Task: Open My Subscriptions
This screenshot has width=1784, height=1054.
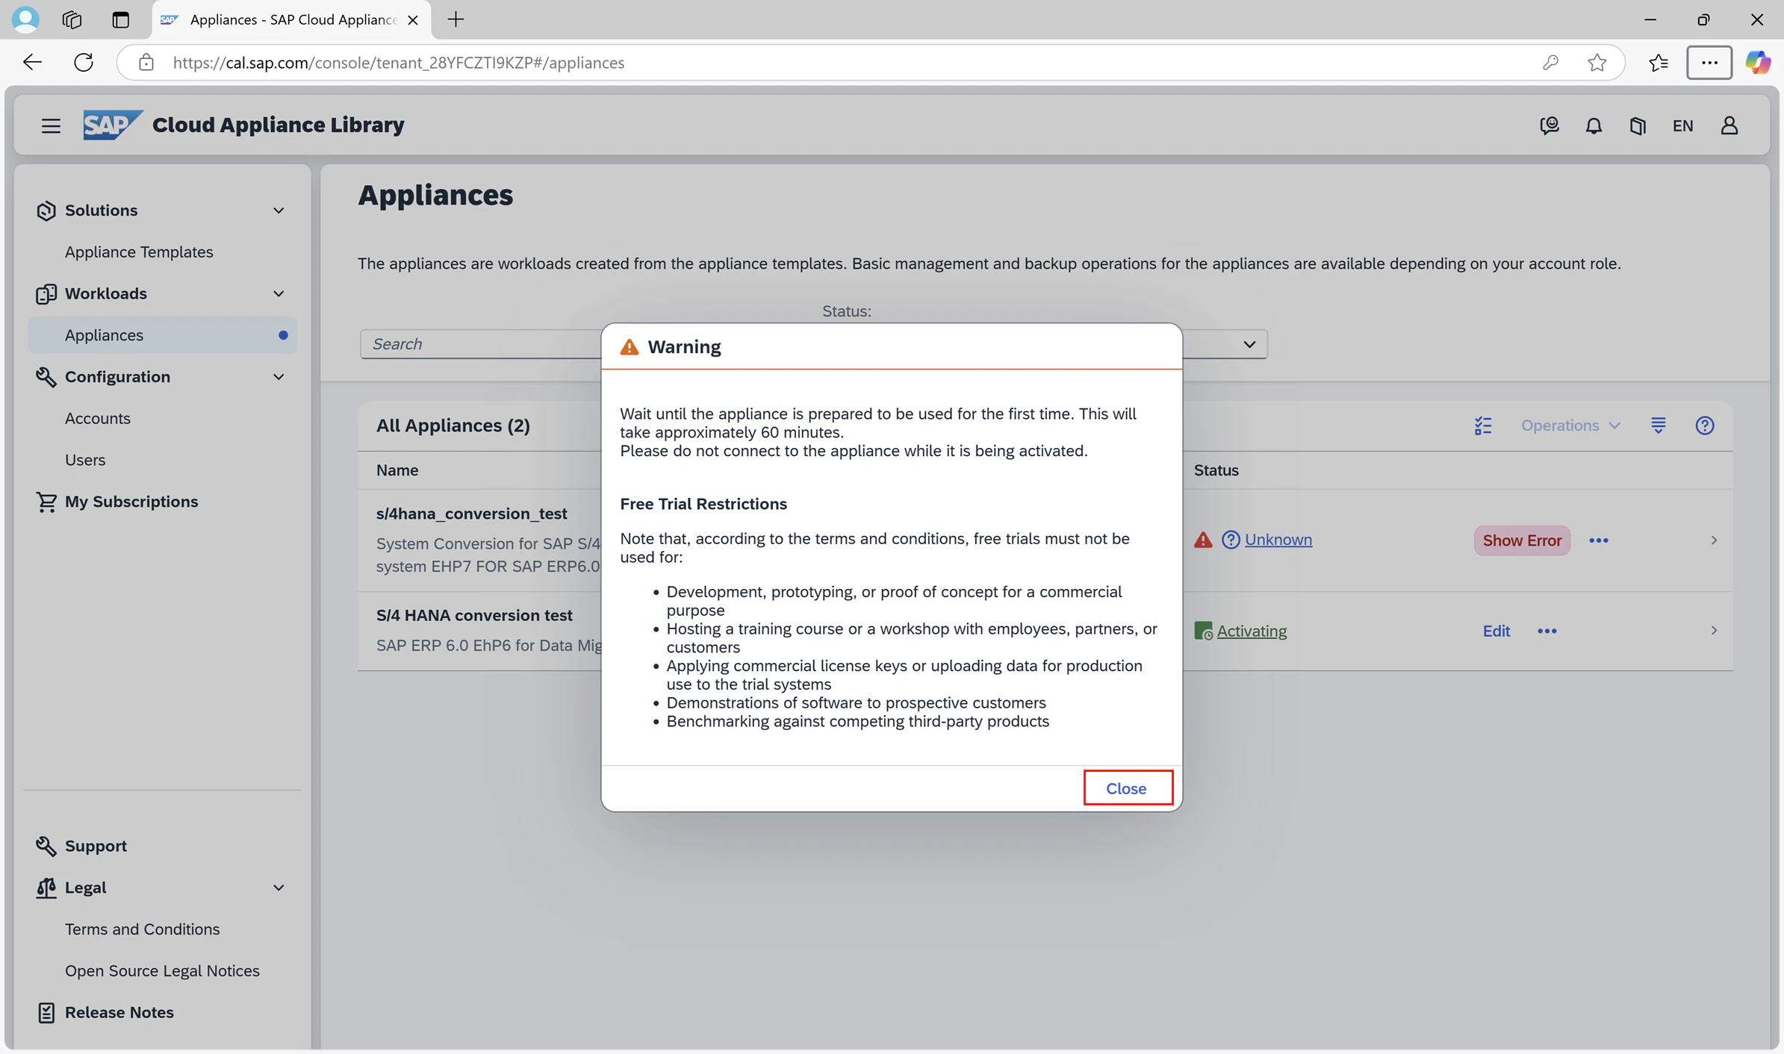Action: 131,502
